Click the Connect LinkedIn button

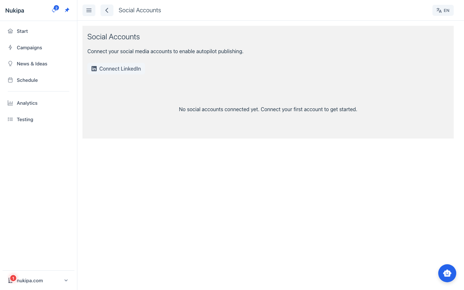[116, 69]
